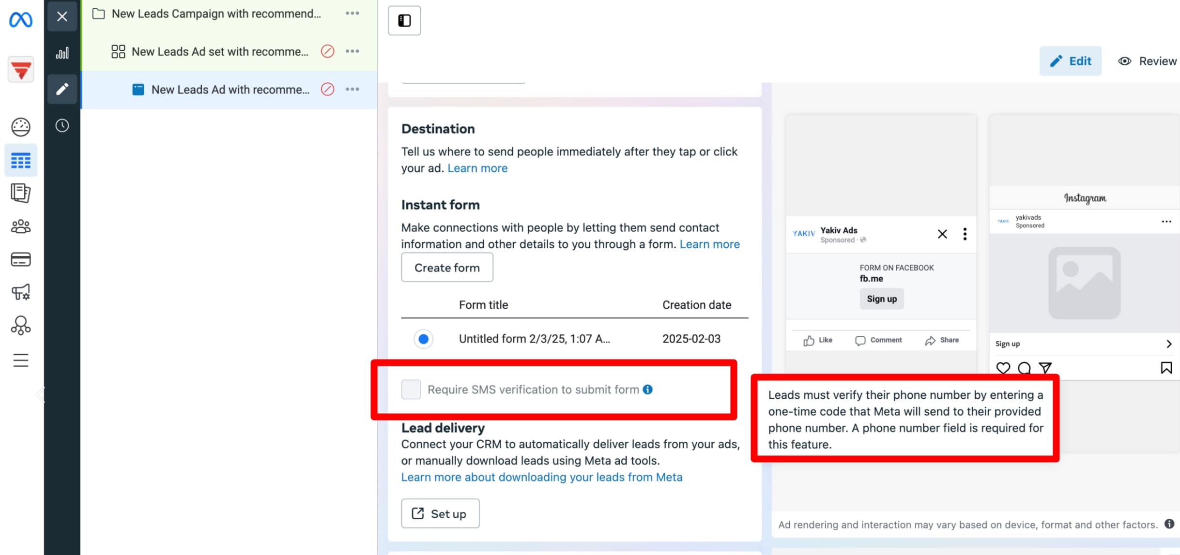Open the history clock icon
The height and width of the screenshot is (555, 1180).
tap(62, 126)
